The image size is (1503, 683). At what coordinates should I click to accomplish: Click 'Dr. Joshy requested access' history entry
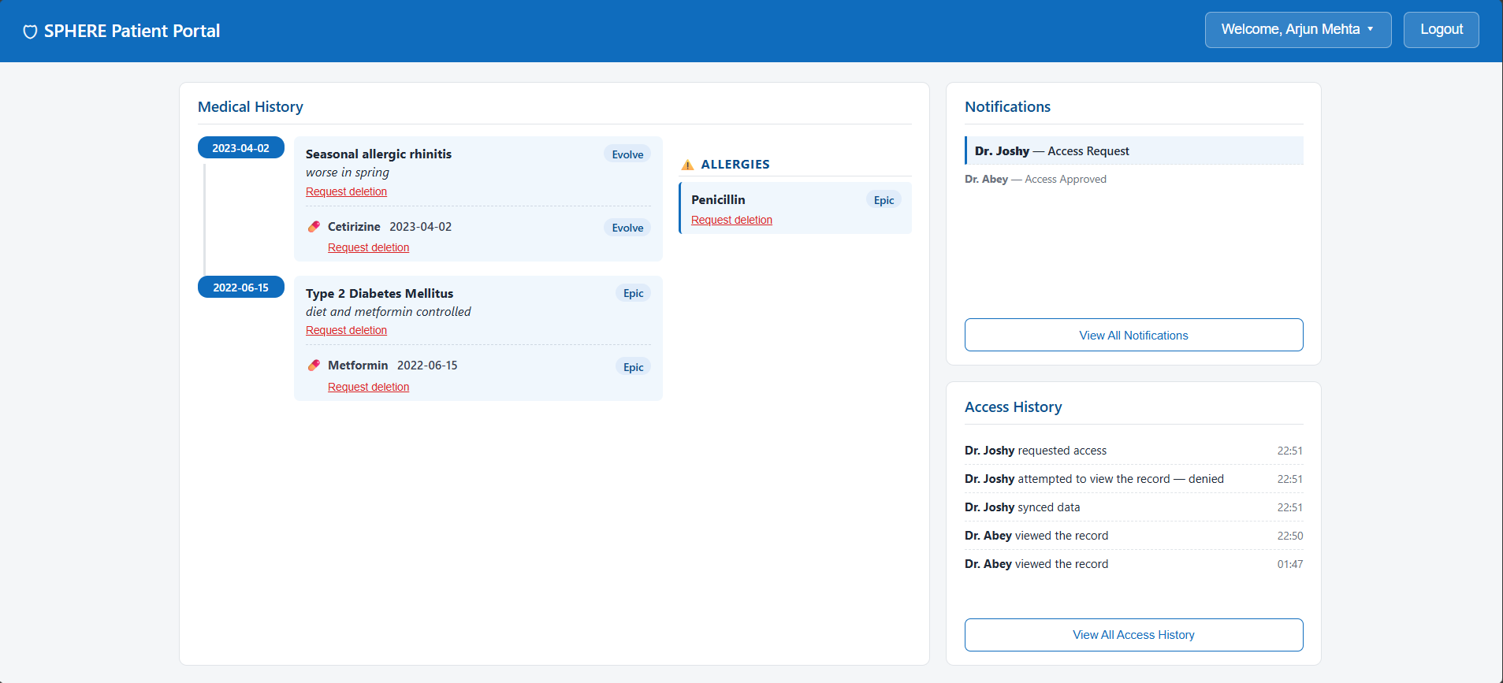[x=1133, y=451]
